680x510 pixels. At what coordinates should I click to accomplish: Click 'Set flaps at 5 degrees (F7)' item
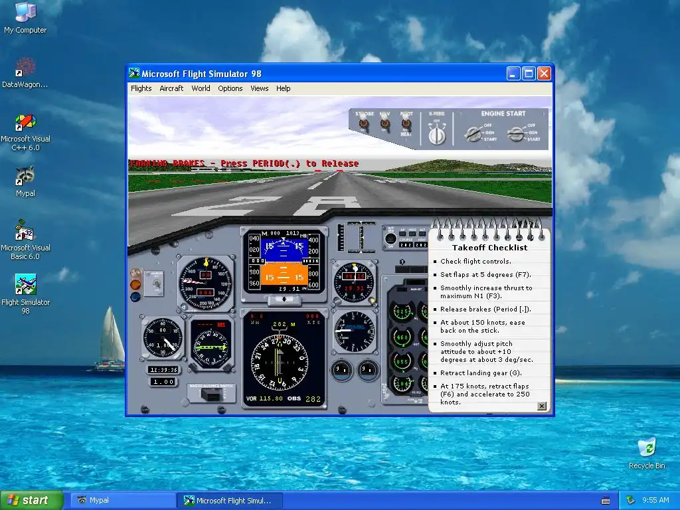click(485, 274)
